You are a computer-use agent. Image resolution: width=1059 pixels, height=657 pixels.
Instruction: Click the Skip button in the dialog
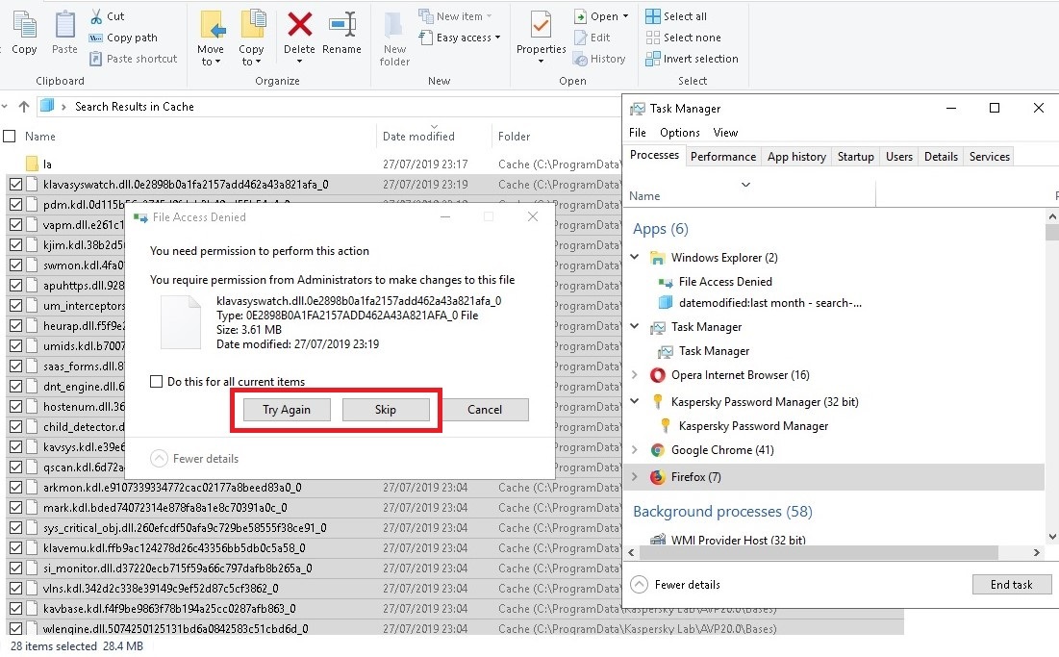[386, 410]
